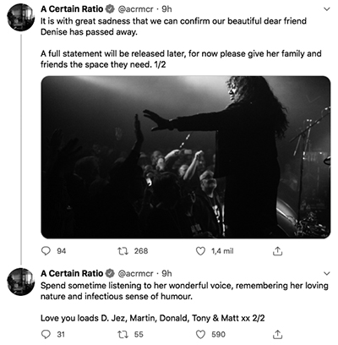Retweet the second tweet with 55 retweets

123,334
